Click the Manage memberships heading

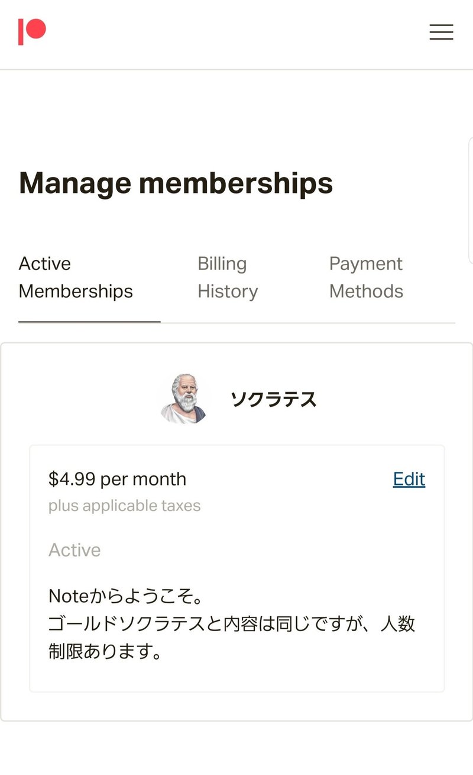(x=176, y=183)
